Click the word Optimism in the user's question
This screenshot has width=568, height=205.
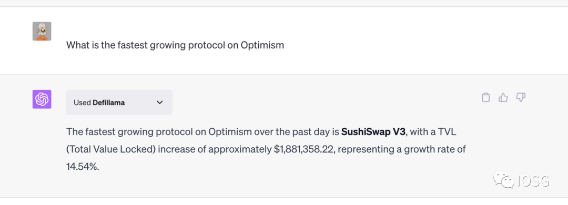262,45
